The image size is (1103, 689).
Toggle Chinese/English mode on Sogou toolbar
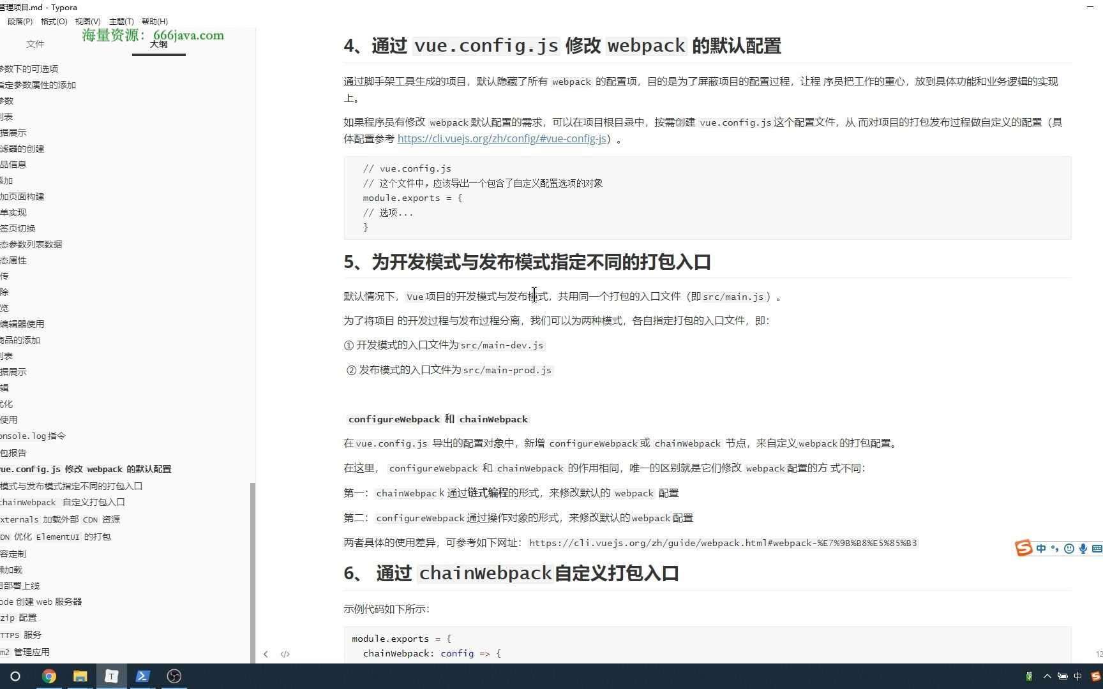coord(1041,549)
